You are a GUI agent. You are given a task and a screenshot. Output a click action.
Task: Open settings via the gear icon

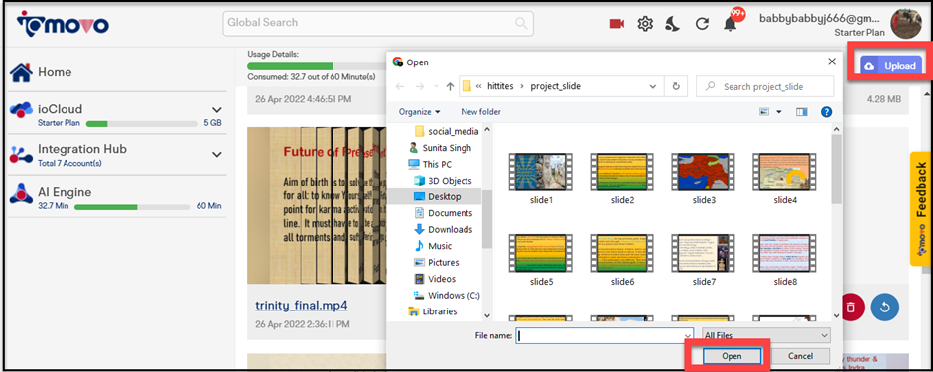tap(645, 24)
